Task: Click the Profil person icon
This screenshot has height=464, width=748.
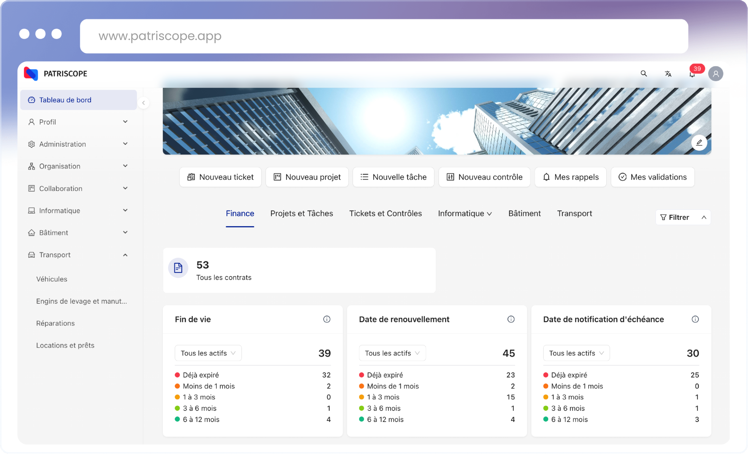Action: click(x=31, y=122)
